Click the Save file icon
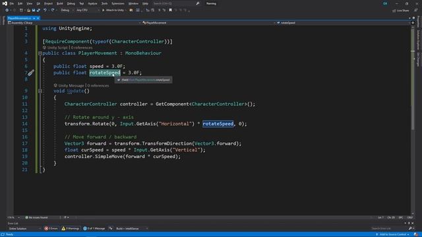 coord(34,11)
